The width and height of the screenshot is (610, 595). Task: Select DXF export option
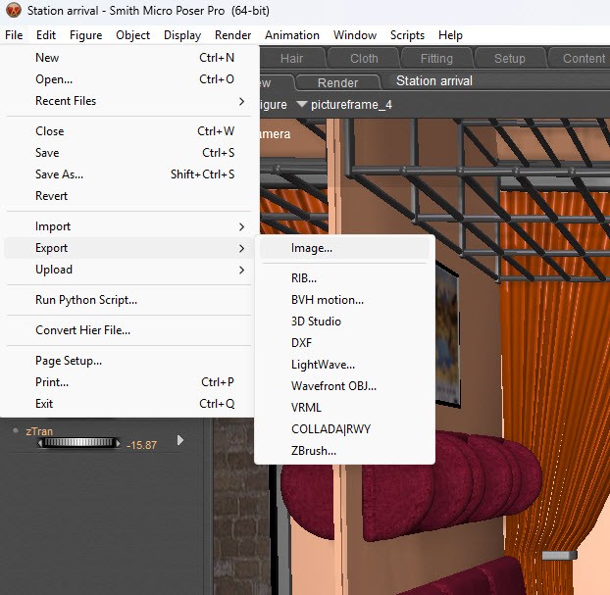(x=344, y=343)
